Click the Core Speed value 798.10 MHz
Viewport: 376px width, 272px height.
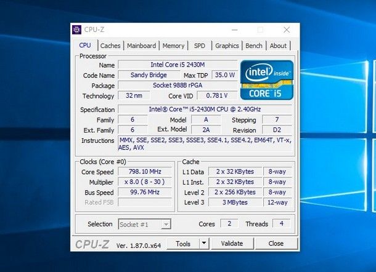pyautogui.click(x=145, y=172)
